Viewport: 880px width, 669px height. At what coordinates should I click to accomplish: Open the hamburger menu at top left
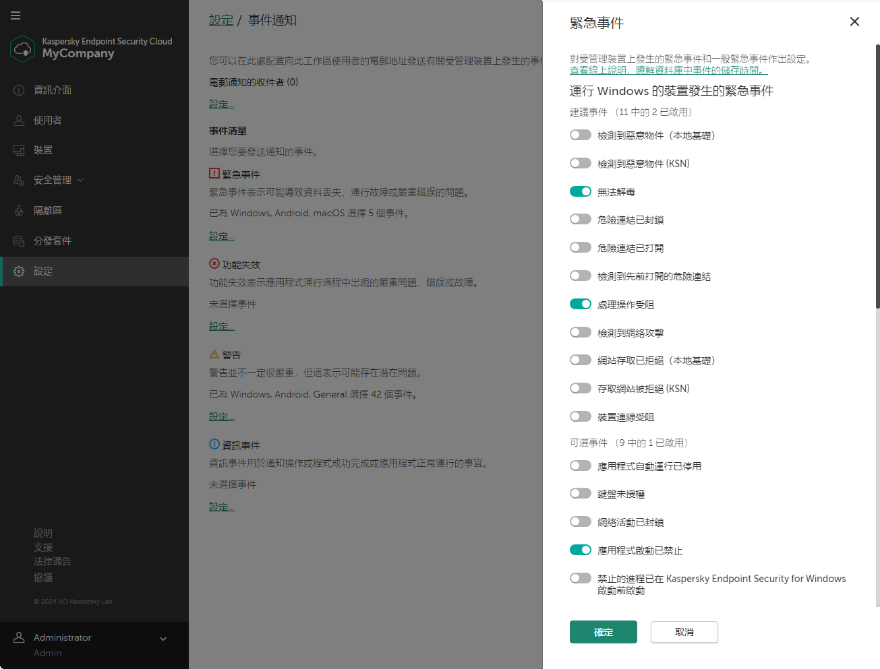[x=15, y=15]
